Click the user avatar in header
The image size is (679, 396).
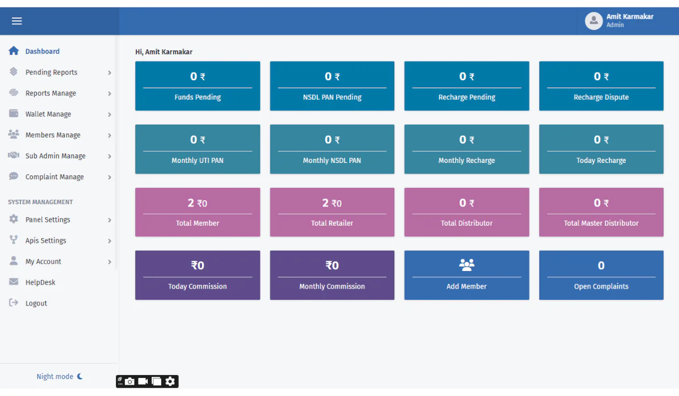[x=594, y=21]
